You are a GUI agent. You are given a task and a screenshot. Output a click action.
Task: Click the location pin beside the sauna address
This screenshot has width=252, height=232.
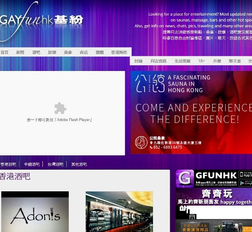tap(151, 143)
